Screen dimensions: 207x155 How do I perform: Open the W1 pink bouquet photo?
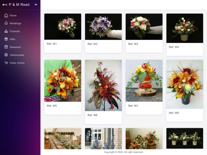pos(63,27)
